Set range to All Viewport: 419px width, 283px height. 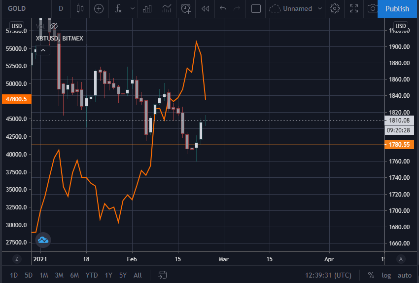[x=138, y=275]
